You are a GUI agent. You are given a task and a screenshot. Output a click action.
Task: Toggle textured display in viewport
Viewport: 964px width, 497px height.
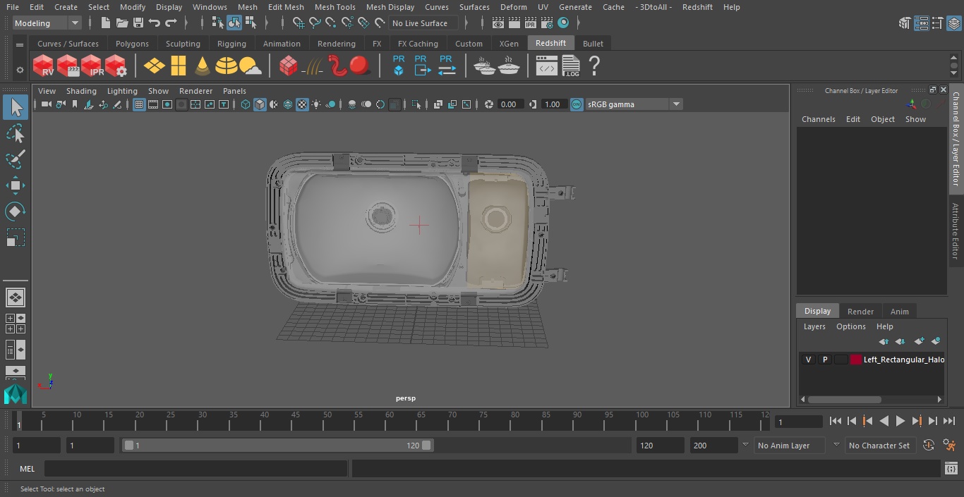pyautogui.click(x=302, y=104)
